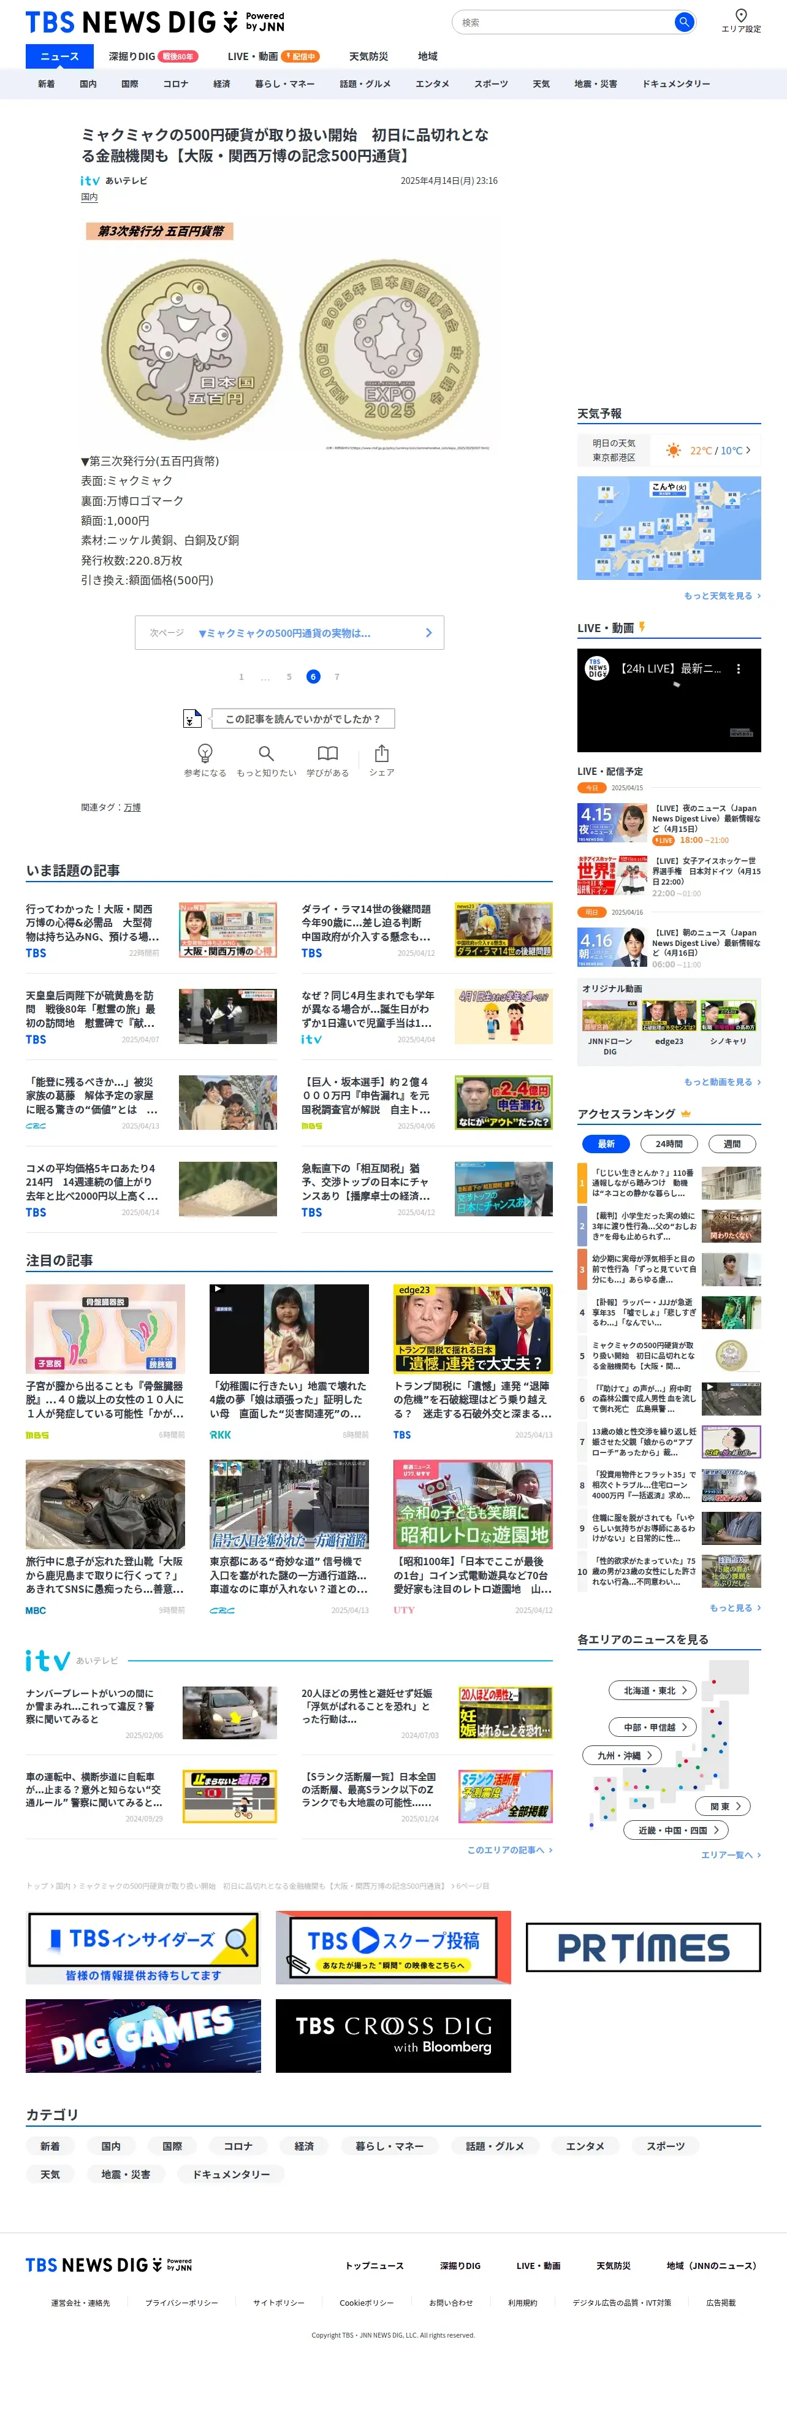Click the TBS NEWS DIG footer logo
787x2421 pixels.
click(x=109, y=2265)
